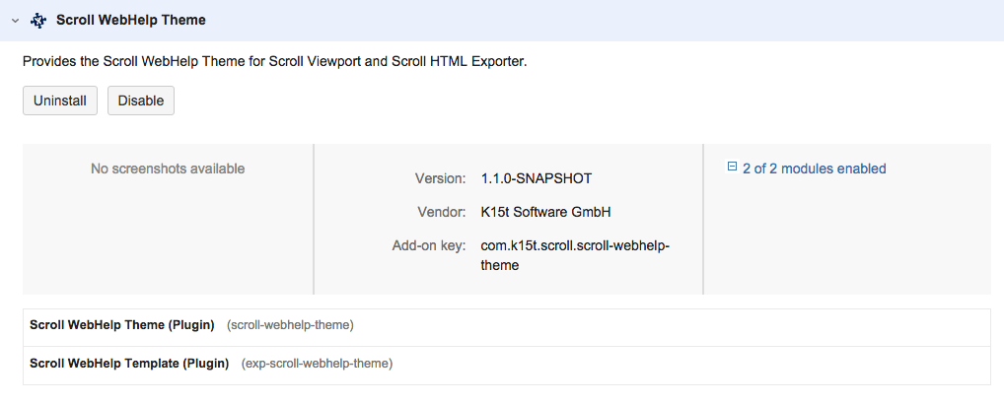Click the minus icon beside modules enabled
The width and height of the screenshot is (1004, 405).
pyautogui.click(x=732, y=168)
